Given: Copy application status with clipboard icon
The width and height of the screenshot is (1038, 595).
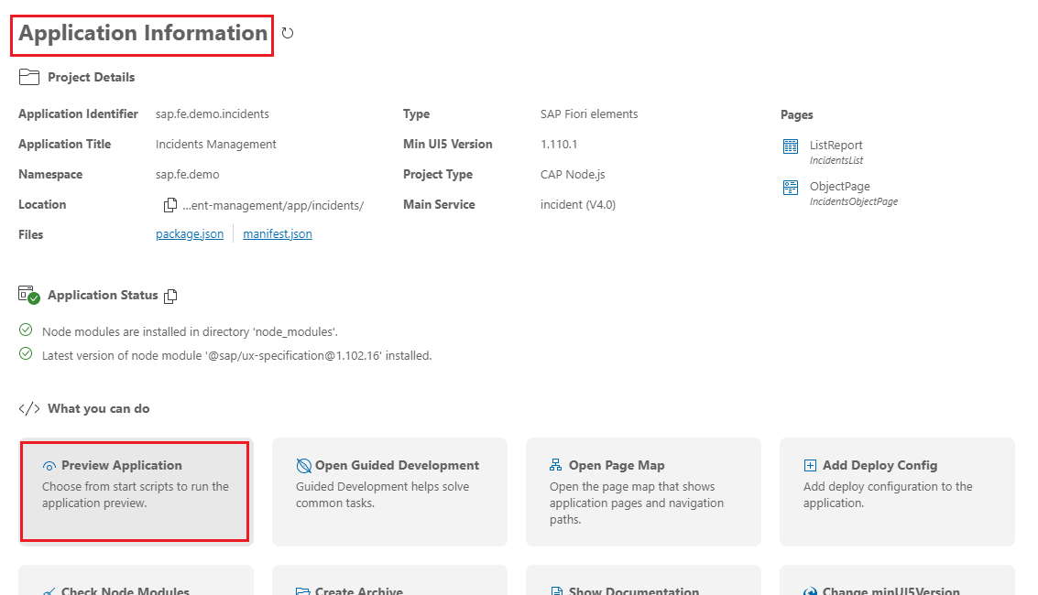Looking at the screenshot, I should [x=170, y=297].
